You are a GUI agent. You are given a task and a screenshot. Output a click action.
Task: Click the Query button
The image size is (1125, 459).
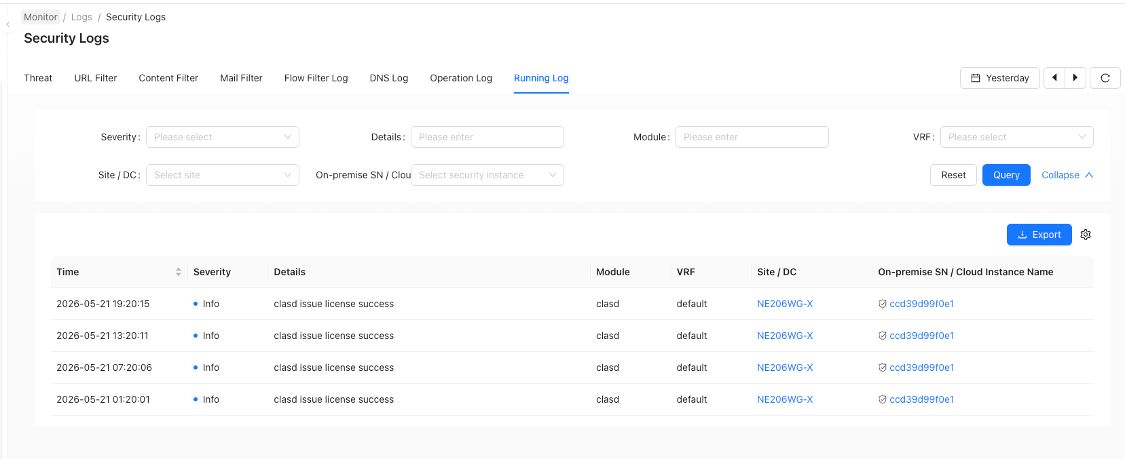pos(1006,175)
